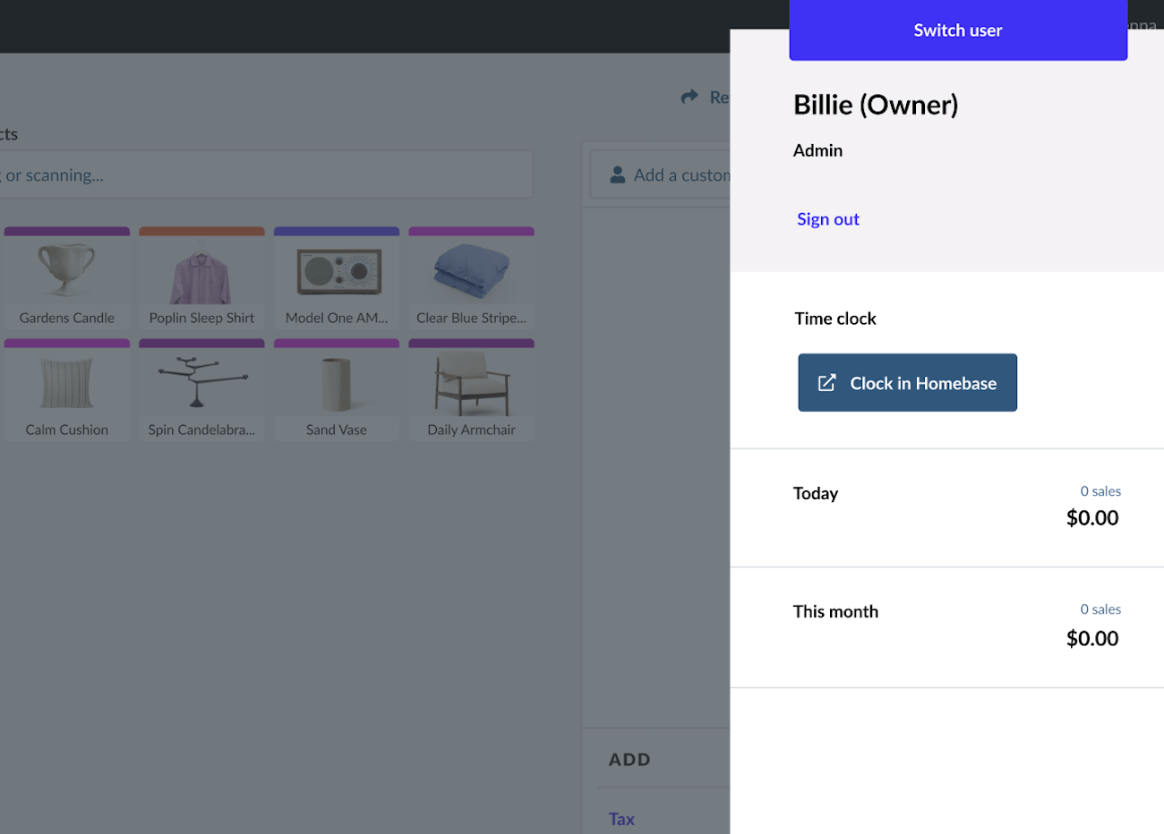The image size is (1164, 834).
Task: Click the Add a customer field
Action: (660, 174)
